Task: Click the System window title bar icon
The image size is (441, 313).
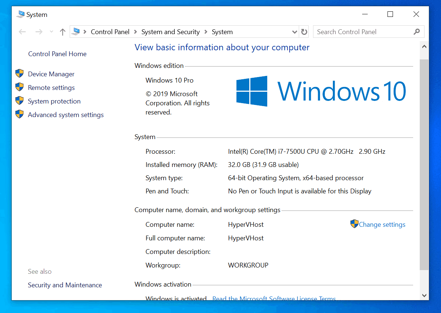Action: [x=21, y=14]
